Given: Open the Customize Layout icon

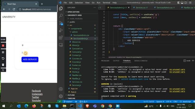Looking at the screenshot, I should 190,3.
